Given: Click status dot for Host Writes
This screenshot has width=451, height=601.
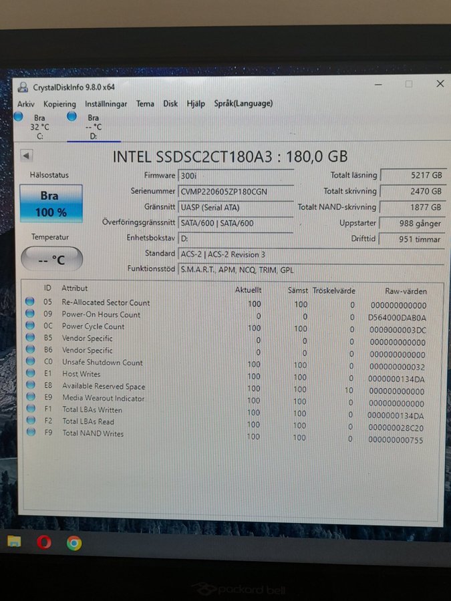Looking at the screenshot, I should pos(30,373).
